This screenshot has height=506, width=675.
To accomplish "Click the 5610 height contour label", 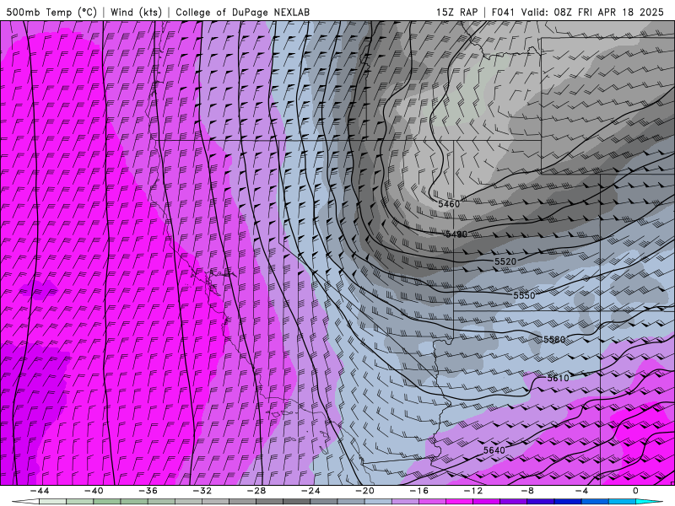I will (x=558, y=378).
